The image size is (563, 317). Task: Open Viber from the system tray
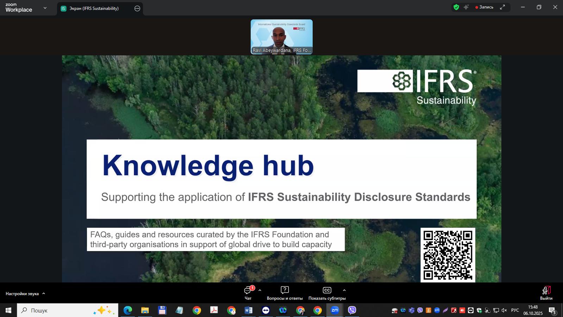[420, 311]
